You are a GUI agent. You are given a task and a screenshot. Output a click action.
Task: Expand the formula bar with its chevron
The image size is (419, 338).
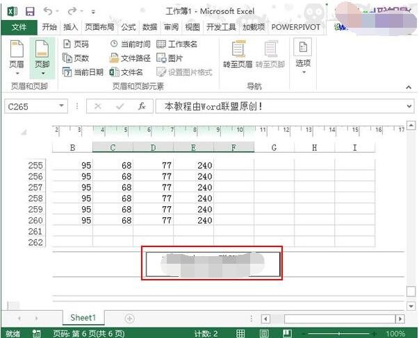pos(409,106)
